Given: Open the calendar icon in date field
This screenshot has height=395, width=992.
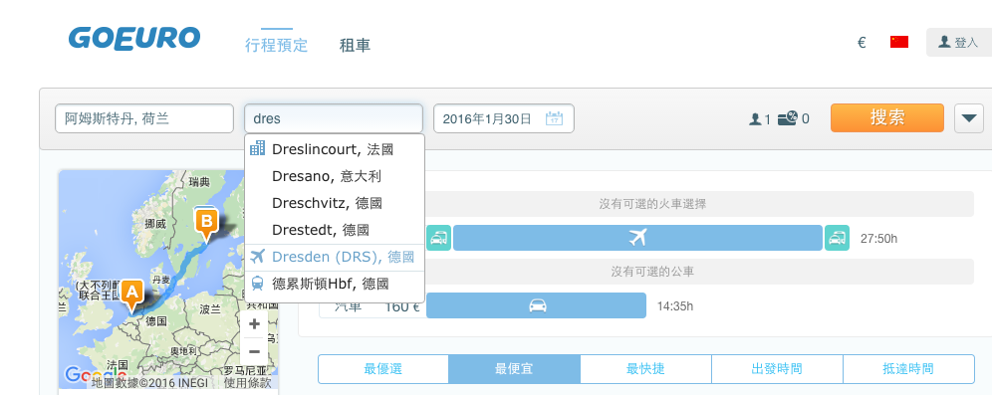Looking at the screenshot, I should coord(554,118).
